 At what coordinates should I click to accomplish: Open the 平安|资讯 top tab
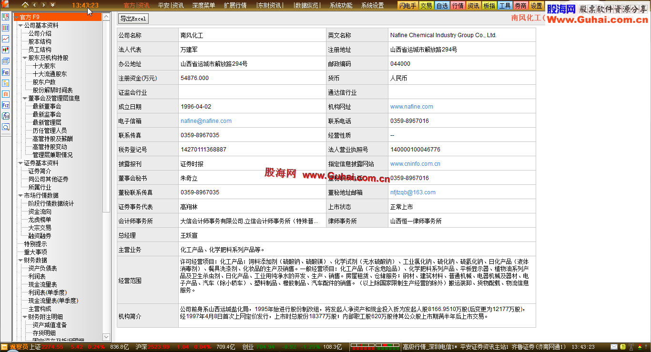(x=171, y=6)
